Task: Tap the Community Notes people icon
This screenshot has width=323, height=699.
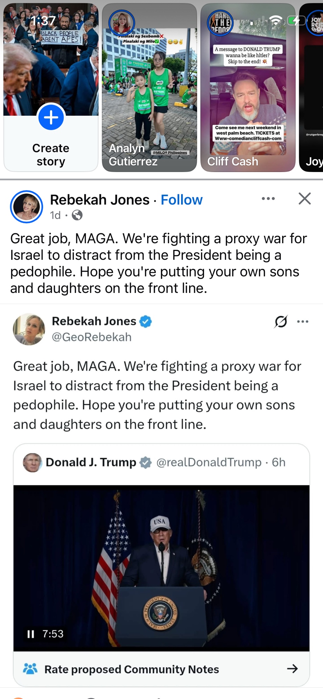Action: click(30, 669)
